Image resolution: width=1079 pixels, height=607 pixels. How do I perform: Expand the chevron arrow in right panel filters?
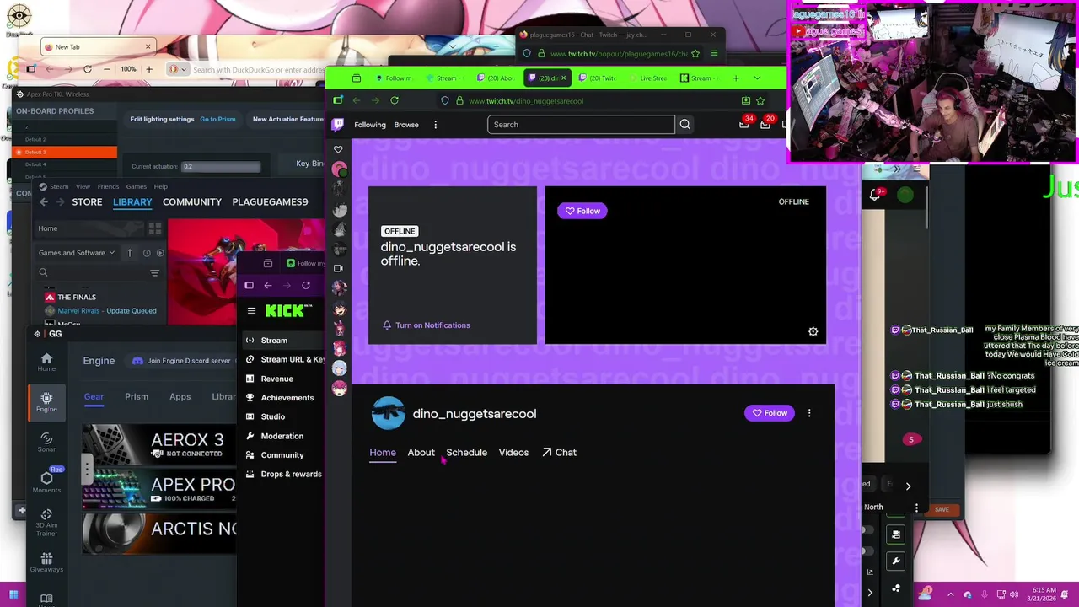tap(908, 486)
